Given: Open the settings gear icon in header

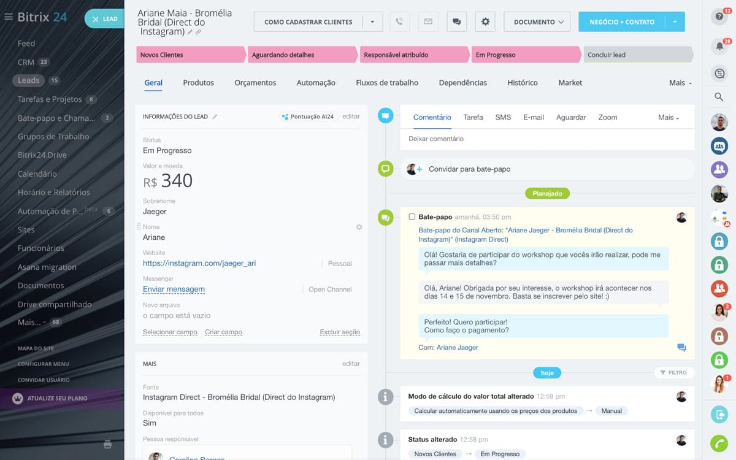Looking at the screenshot, I should point(485,22).
